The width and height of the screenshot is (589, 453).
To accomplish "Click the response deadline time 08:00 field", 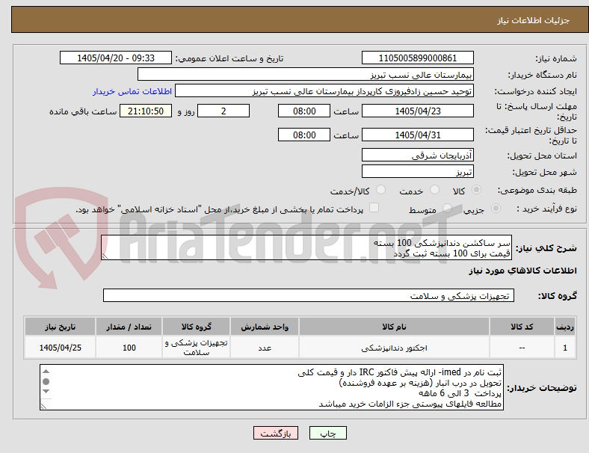I will point(304,111).
